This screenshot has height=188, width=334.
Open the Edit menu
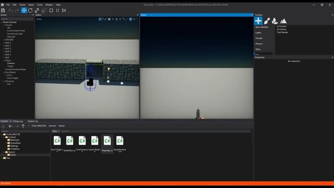pos(15,5)
